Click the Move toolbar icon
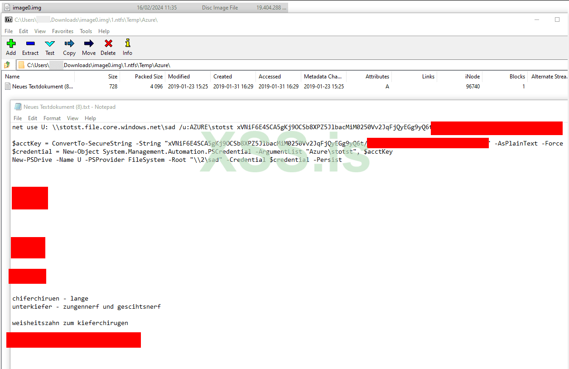Viewport: 569px width, 369px height. click(89, 44)
